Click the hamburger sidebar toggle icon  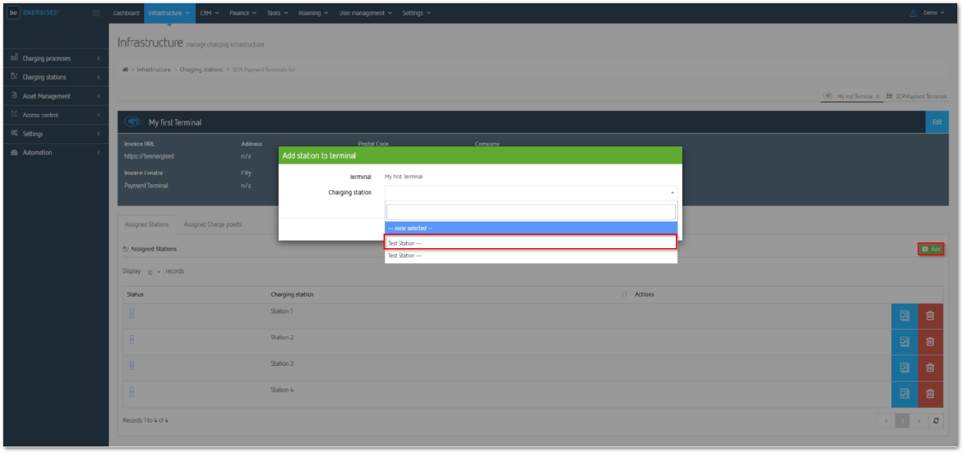coord(96,13)
